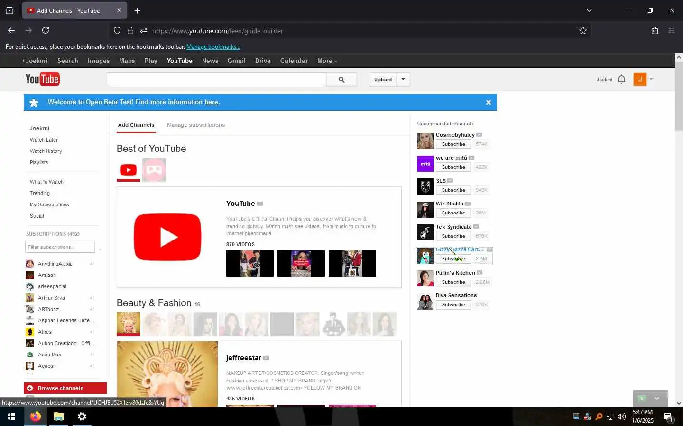Screen dimensions: 683x426
Task: Open Settings gear in the taskbar
Action: point(82,417)
